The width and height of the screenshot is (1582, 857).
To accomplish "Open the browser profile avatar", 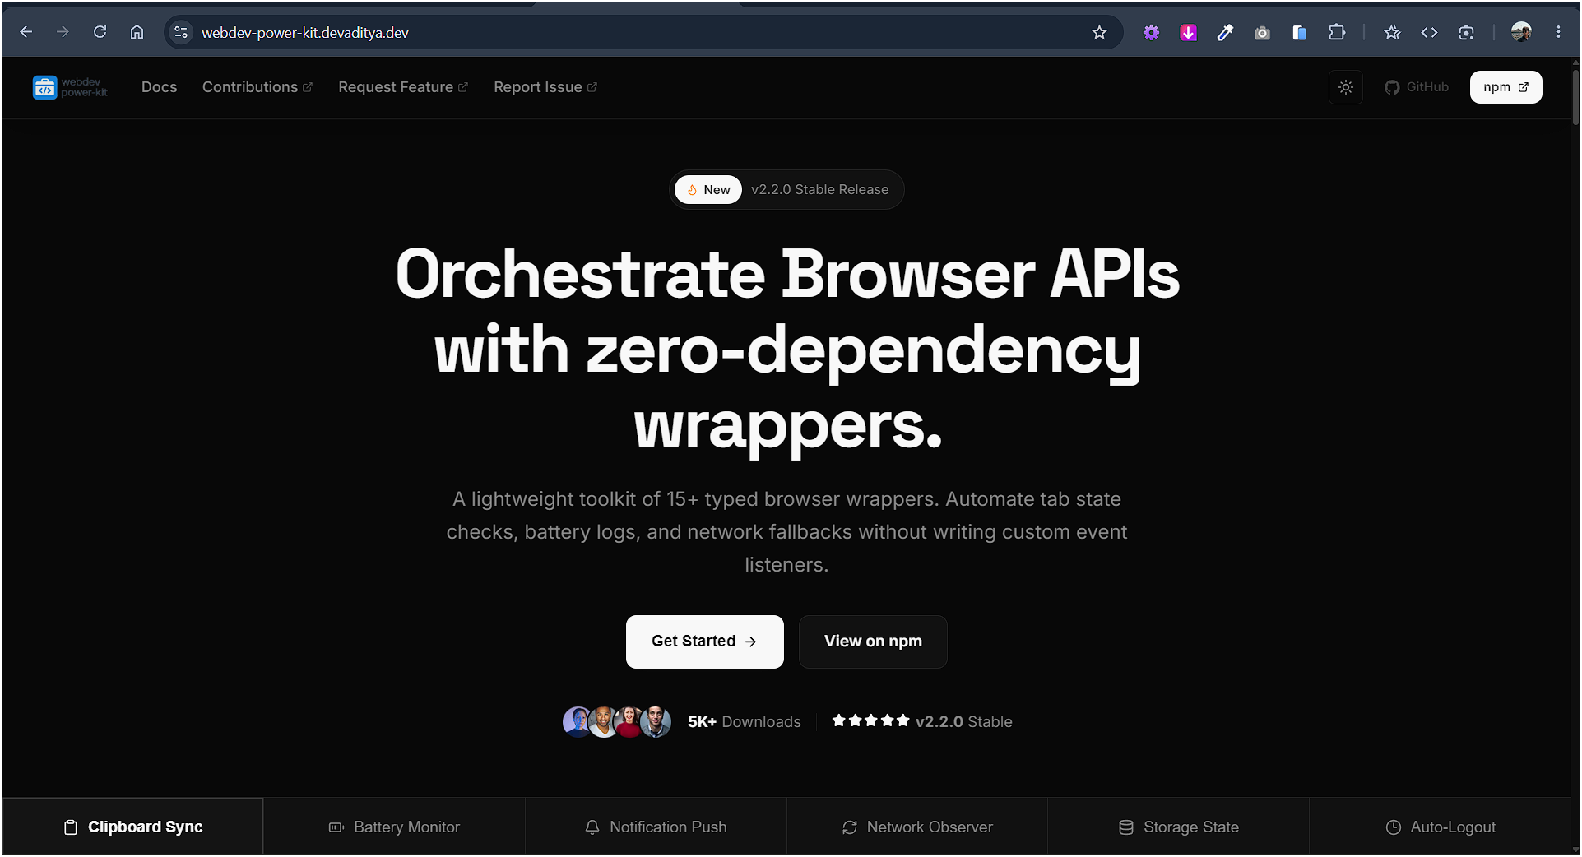I will [x=1521, y=32].
